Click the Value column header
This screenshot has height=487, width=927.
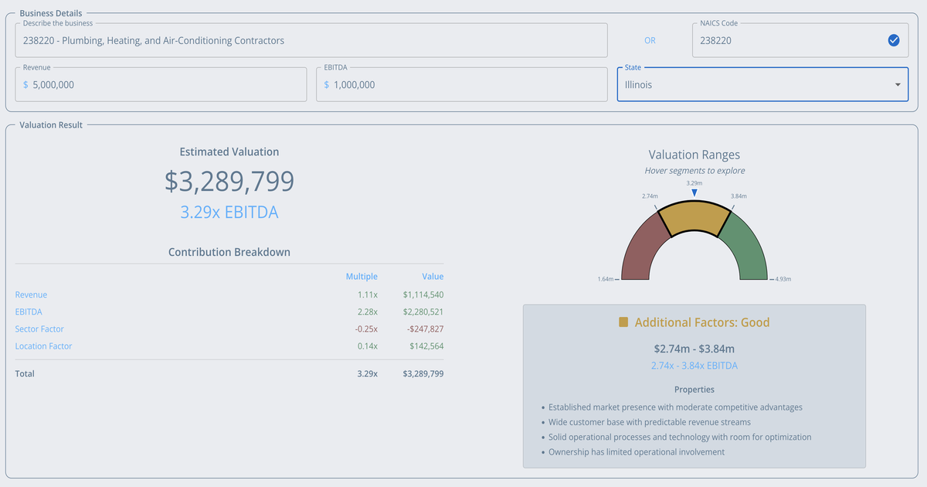click(x=433, y=276)
